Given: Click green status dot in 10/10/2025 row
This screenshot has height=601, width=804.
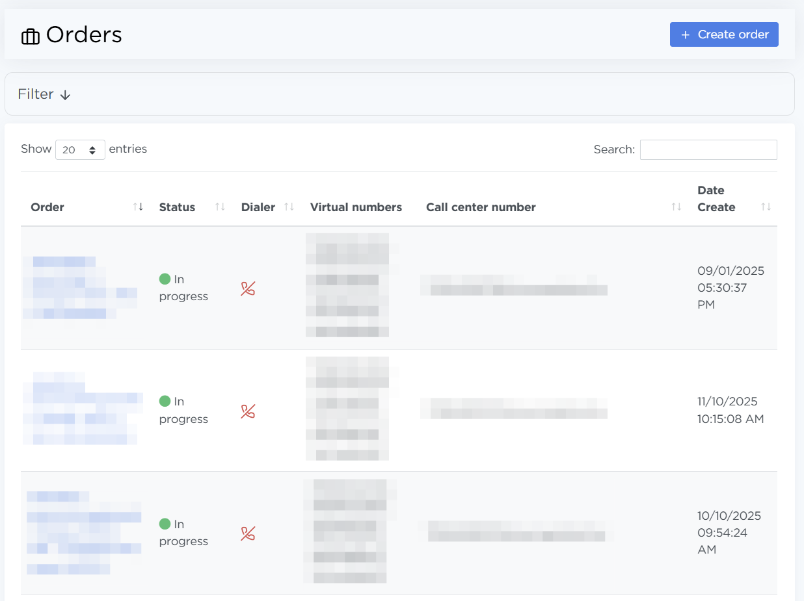Looking at the screenshot, I should (x=165, y=524).
